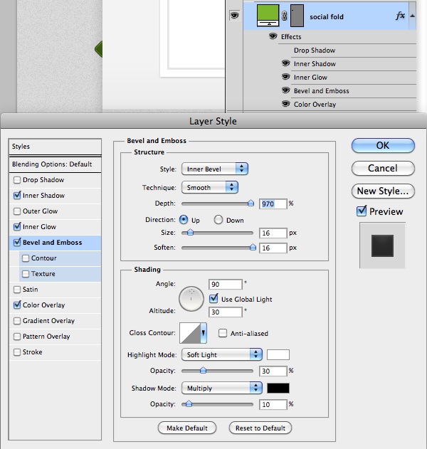Click the Highlight Opacity value field

(273, 371)
